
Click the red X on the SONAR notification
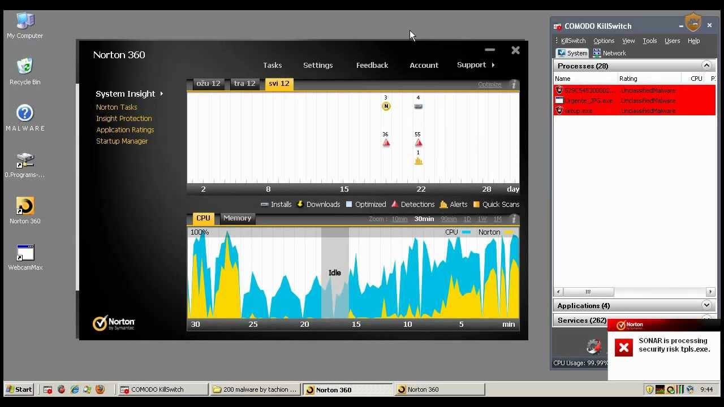[624, 348]
